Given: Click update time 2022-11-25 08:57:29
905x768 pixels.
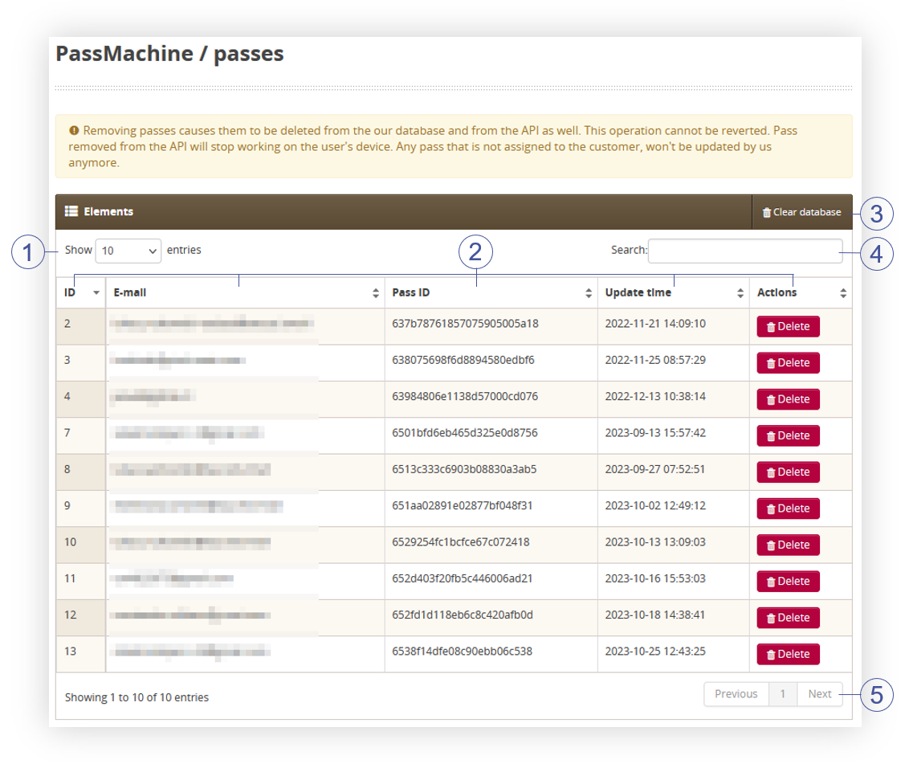Looking at the screenshot, I should 655,360.
